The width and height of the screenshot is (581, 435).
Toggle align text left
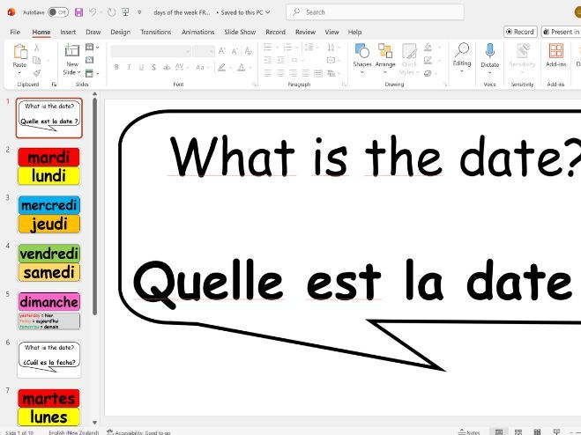[x=267, y=73]
